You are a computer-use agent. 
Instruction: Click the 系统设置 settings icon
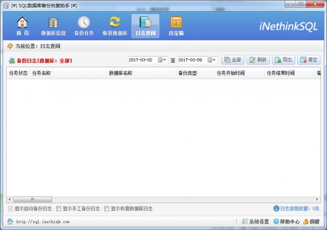tap(245, 222)
